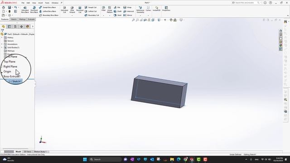Click the tree filter funnel icon
This screenshot has width=290, height=163.
(x=2, y=30)
